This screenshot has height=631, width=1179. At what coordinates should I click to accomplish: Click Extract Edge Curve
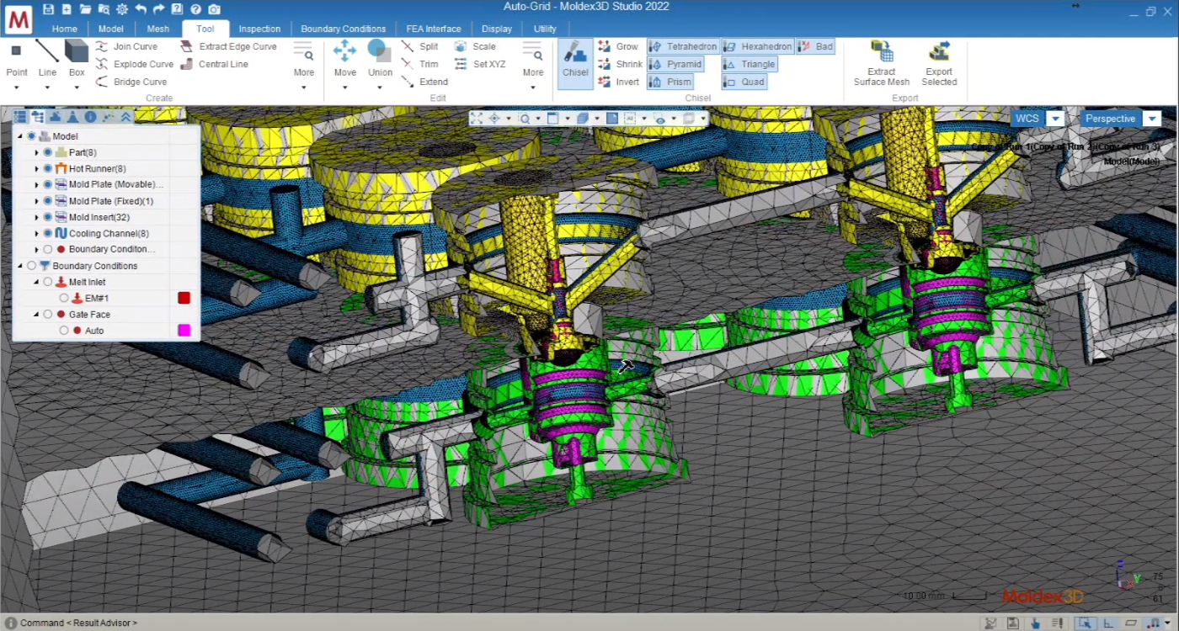(228, 47)
